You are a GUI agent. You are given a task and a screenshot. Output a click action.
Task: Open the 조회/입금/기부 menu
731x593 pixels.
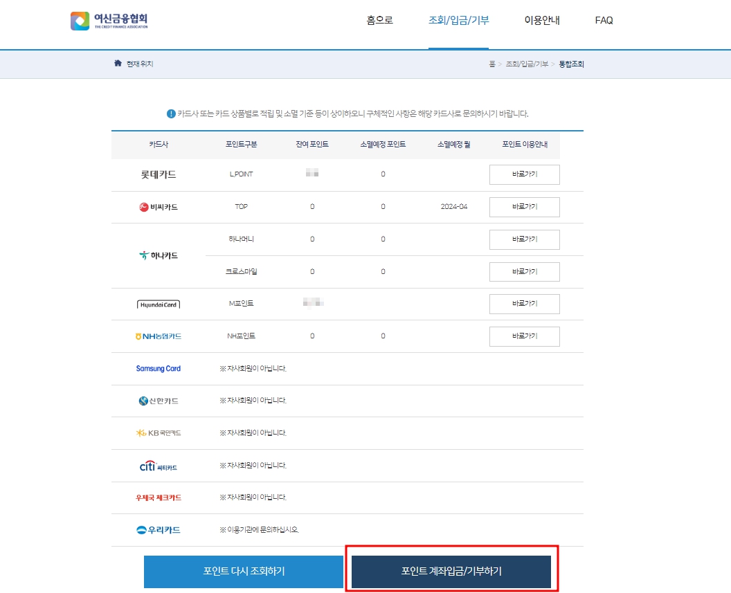(459, 21)
